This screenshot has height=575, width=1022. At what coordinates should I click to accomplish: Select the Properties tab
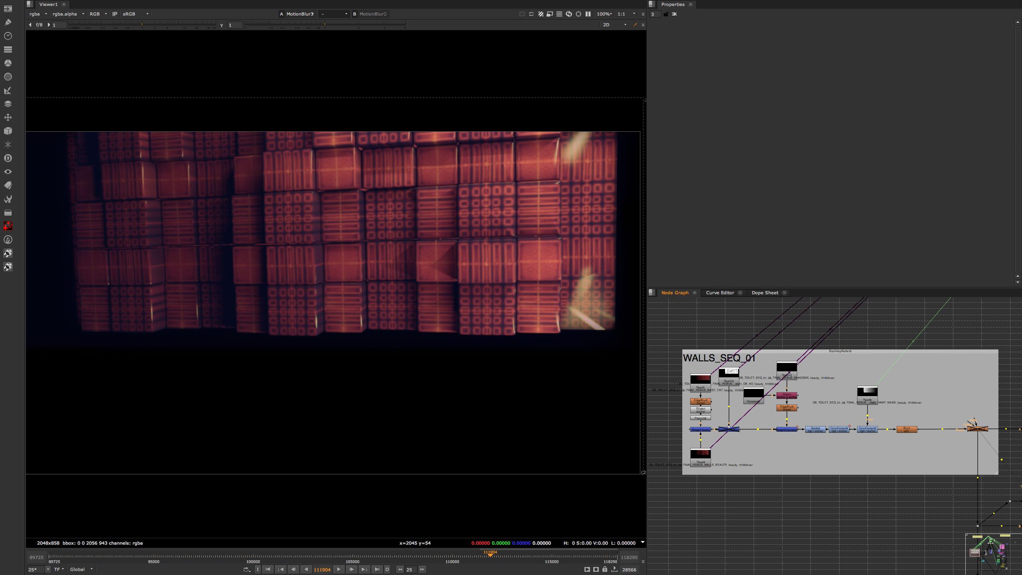(673, 4)
